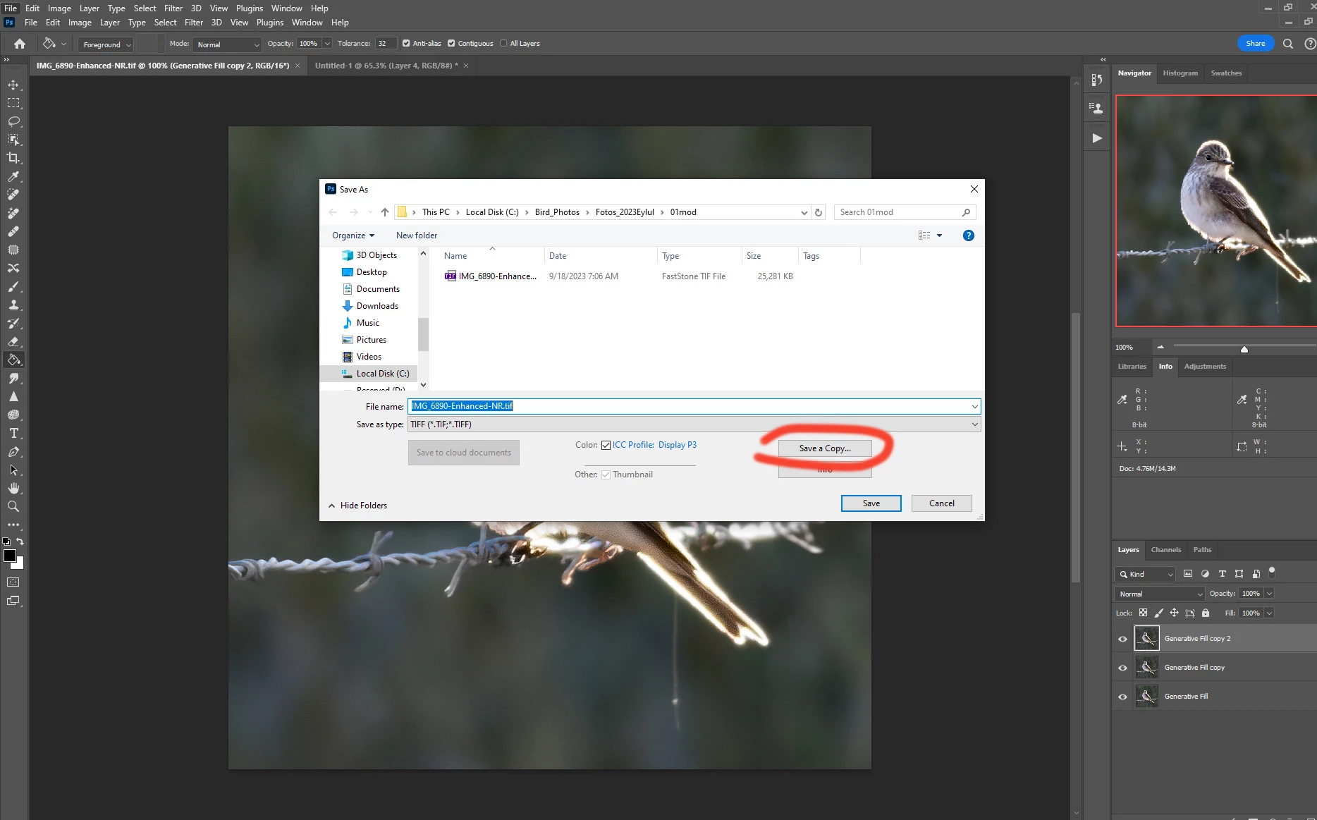The height and width of the screenshot is (820, 1317).
Task: Open Photoshop search magnifier icon
Action: (x=1287, y=44)
